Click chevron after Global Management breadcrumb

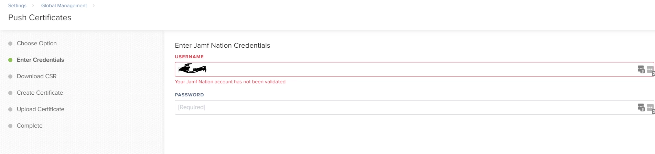[x=94, y=5]
